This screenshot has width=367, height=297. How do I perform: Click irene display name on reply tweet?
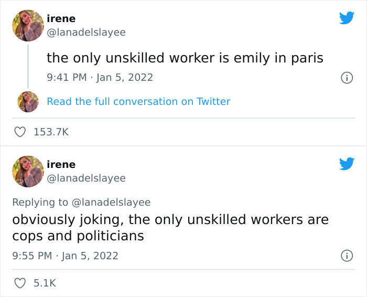[x=61, y=165]
